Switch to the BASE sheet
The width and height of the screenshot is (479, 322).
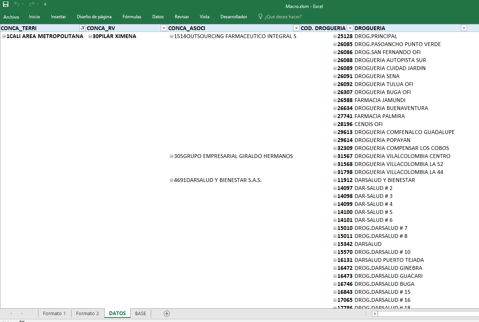141,314
